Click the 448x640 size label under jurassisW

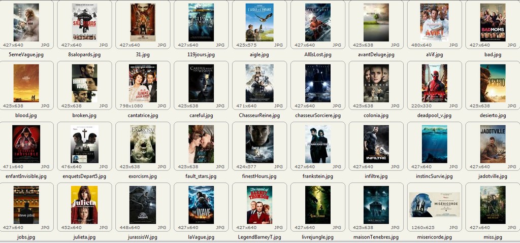[129, 228]
